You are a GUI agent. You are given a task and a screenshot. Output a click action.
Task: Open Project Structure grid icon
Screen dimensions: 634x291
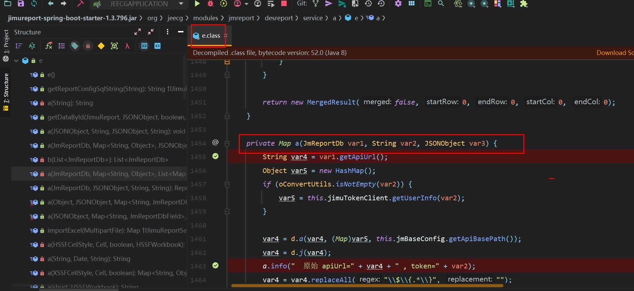pyautogui.click(x=411, y=4)
